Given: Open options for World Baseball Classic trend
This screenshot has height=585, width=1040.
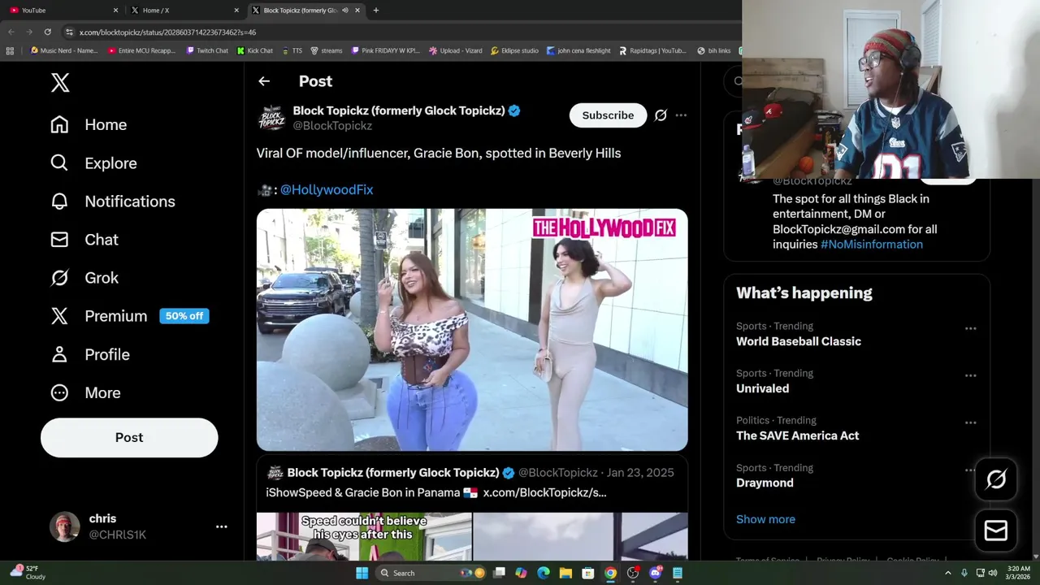Looking at the screenshot, I should click(970, 329).
